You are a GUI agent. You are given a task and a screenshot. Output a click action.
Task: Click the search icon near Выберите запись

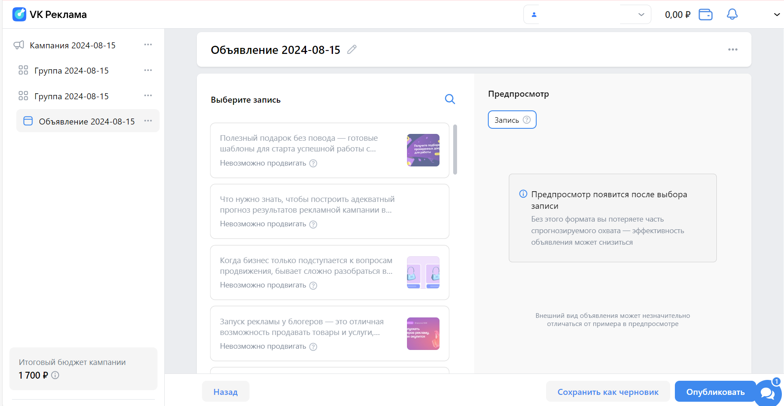pyautogui.click(x=450, y=99)
